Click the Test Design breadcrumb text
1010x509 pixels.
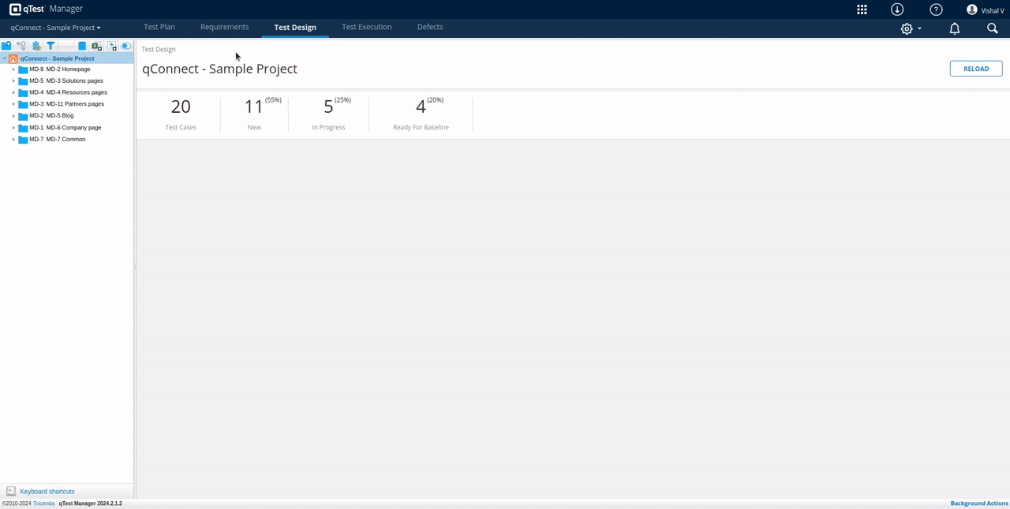click(159, 49)
